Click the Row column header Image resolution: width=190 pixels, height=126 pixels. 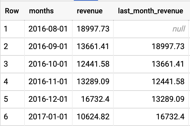[12, 11]
